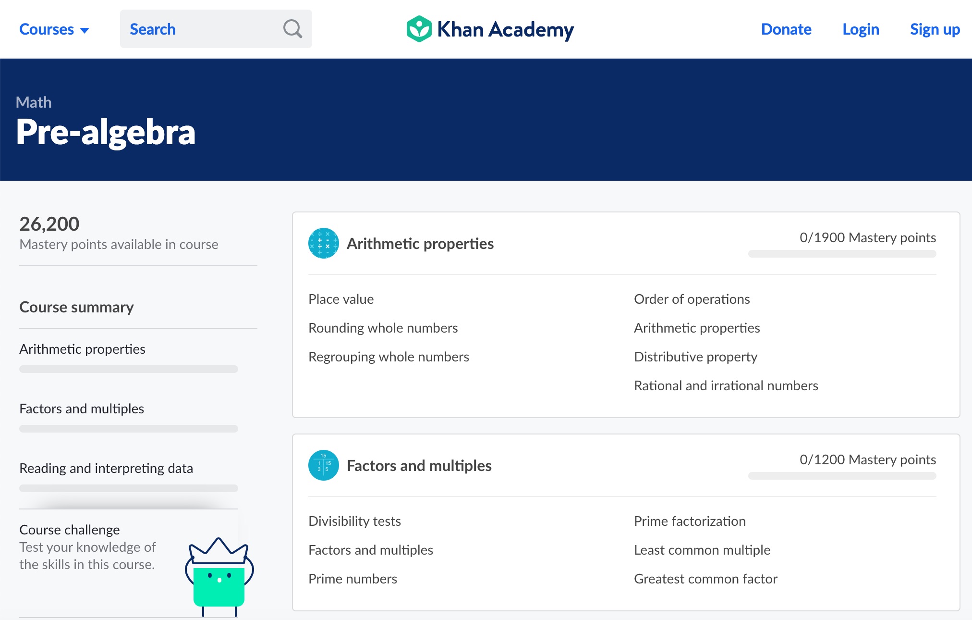Click the Khan Academy leaf logo
972x620 pixels.
[x=419, y=29]
